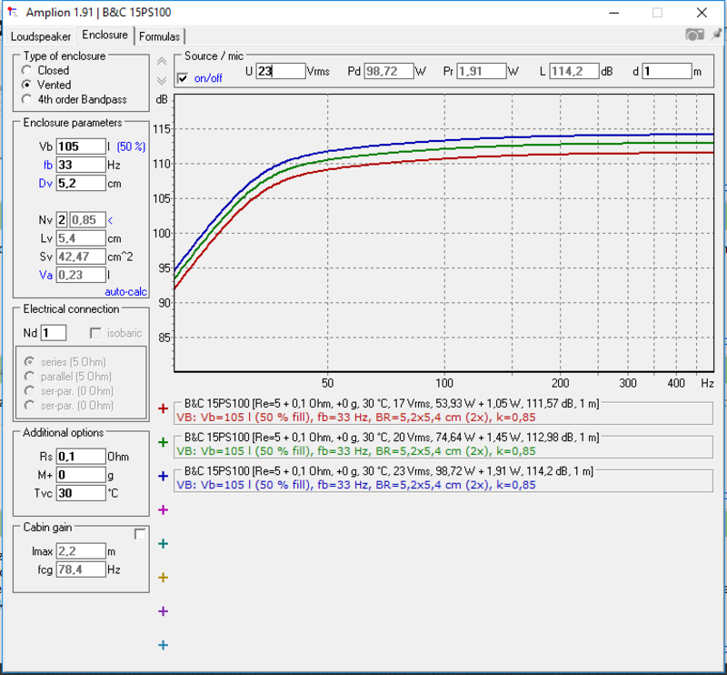Click the Nd driver count field
This screenshot has width=727, height=675.
(x=54, y=333)
